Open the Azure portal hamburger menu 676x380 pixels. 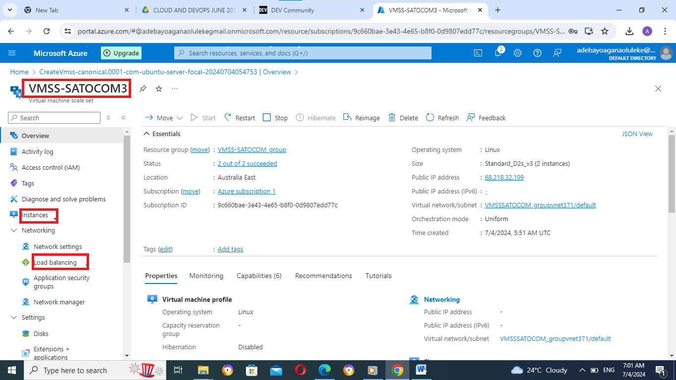pos(12,53)
